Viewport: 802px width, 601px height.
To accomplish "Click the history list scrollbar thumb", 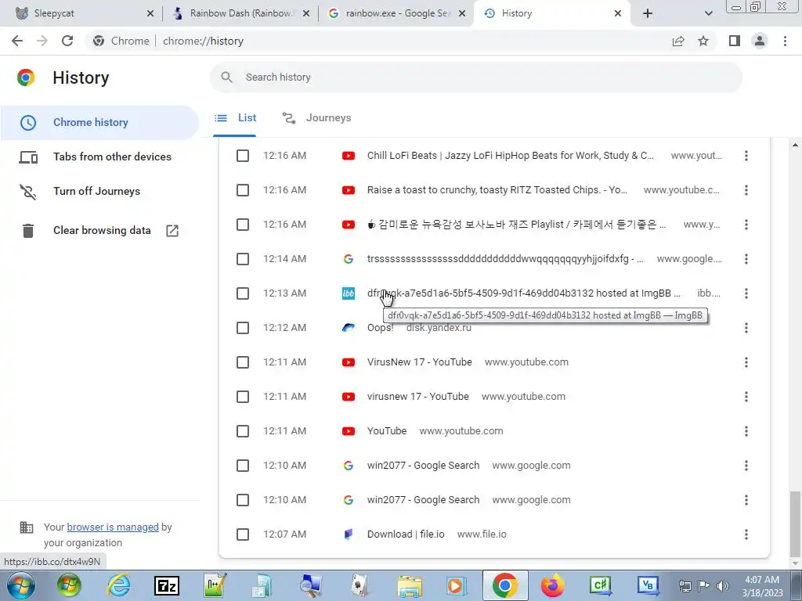I will coord(794,524).
